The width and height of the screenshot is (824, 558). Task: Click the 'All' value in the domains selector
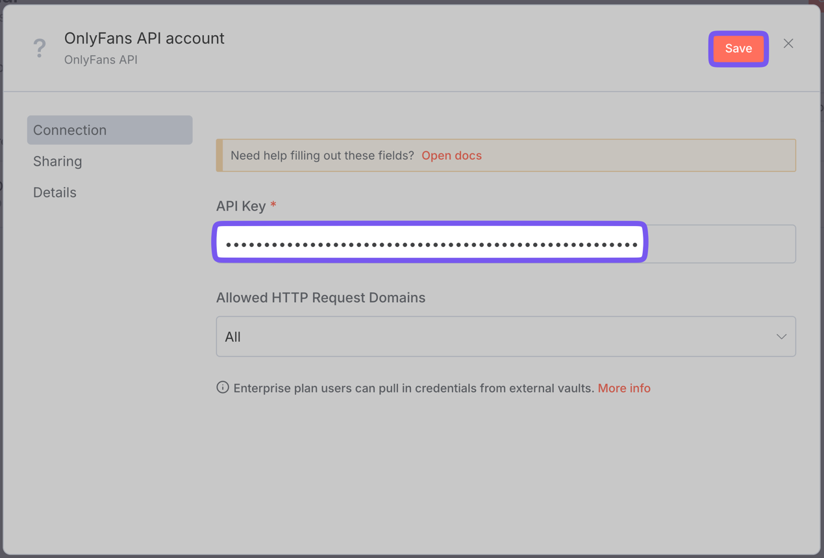pos(233,336)
